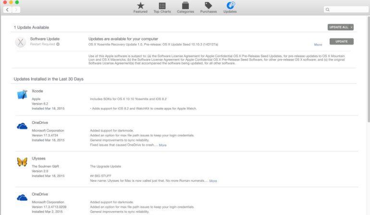Click 'The Upgrade Update' text

click(106, 167)
